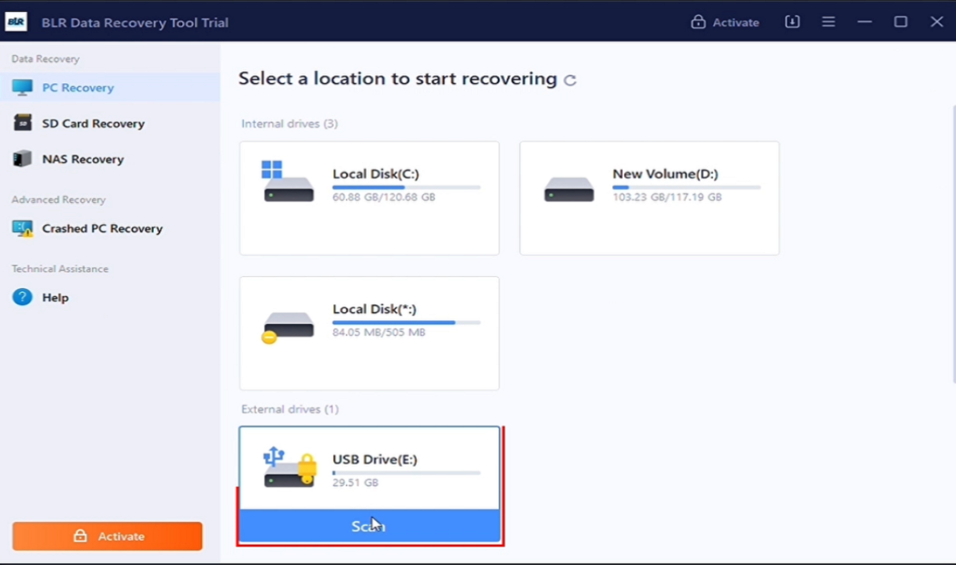
Task: Click the orange Activate button
Action: [108, 536]
